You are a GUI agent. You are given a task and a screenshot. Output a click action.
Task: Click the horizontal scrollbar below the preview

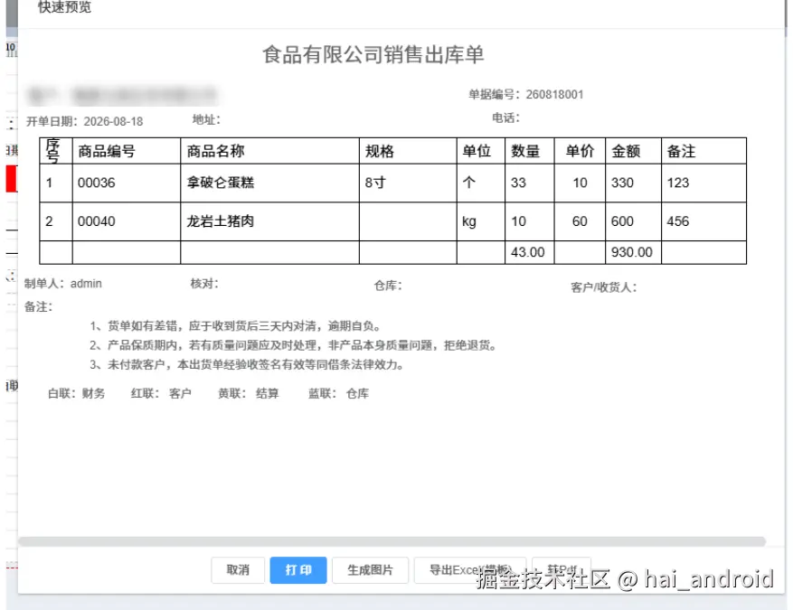(392, 541)
